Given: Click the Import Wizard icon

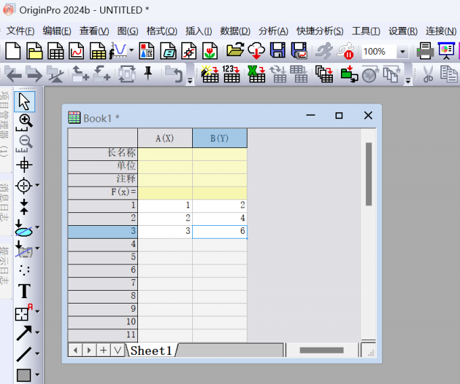Looking at the screenshot, I should tap(210, 74).
